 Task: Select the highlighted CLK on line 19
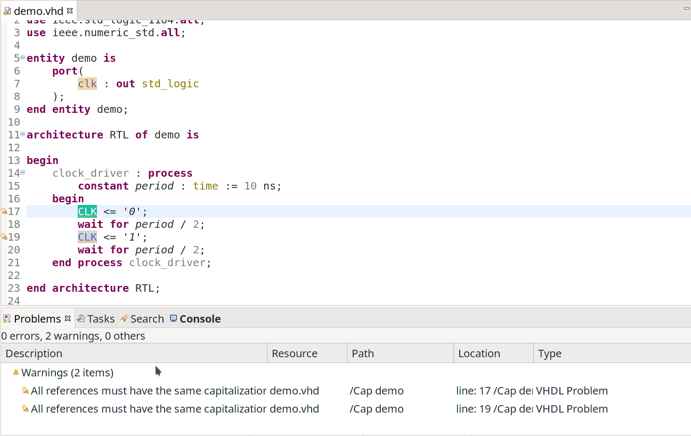[87, 237]
